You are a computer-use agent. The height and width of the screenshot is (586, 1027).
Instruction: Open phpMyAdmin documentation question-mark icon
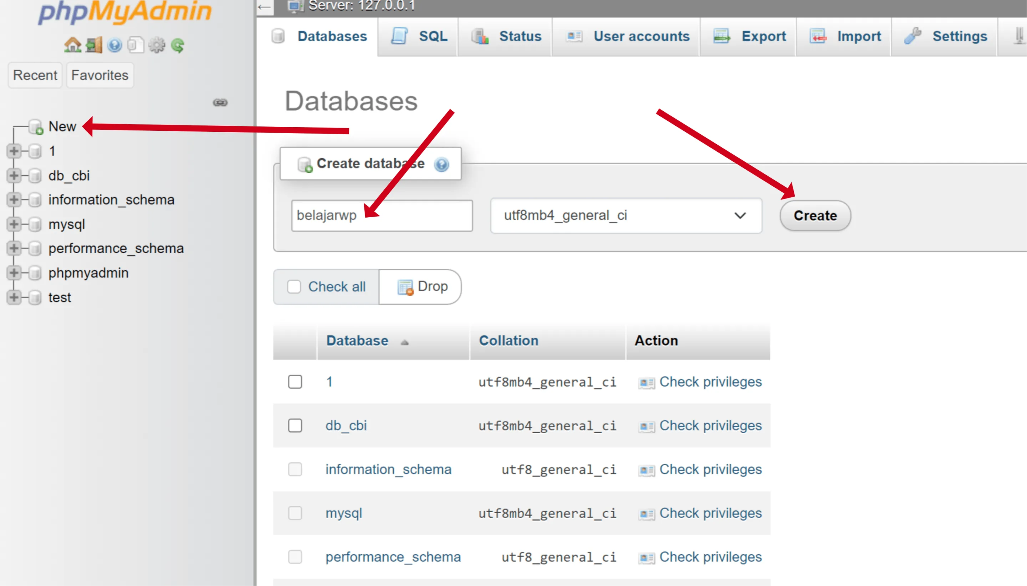click(x=115, y=45)
